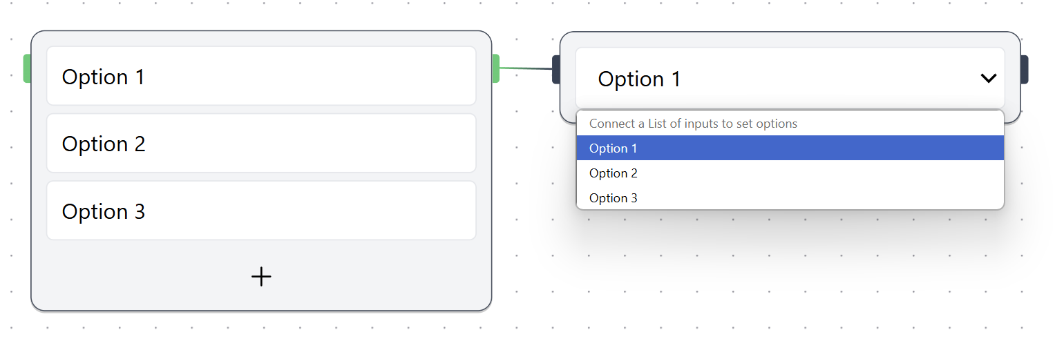The height and width of the screenshot is (348, 1055).
Task: Select the highlighted Option 1 menu entry
Action: tap(790, 148)
